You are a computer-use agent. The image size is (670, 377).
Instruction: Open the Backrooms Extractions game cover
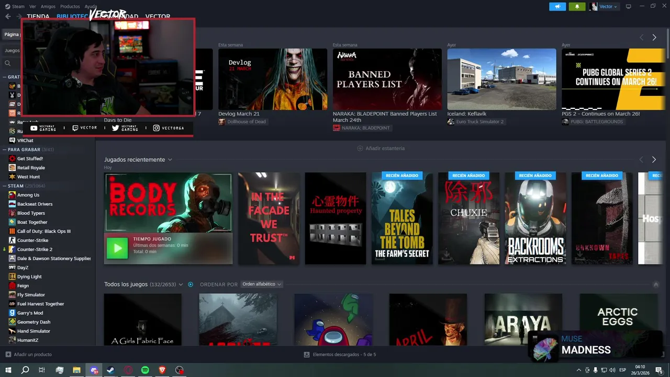pos(535,218)
